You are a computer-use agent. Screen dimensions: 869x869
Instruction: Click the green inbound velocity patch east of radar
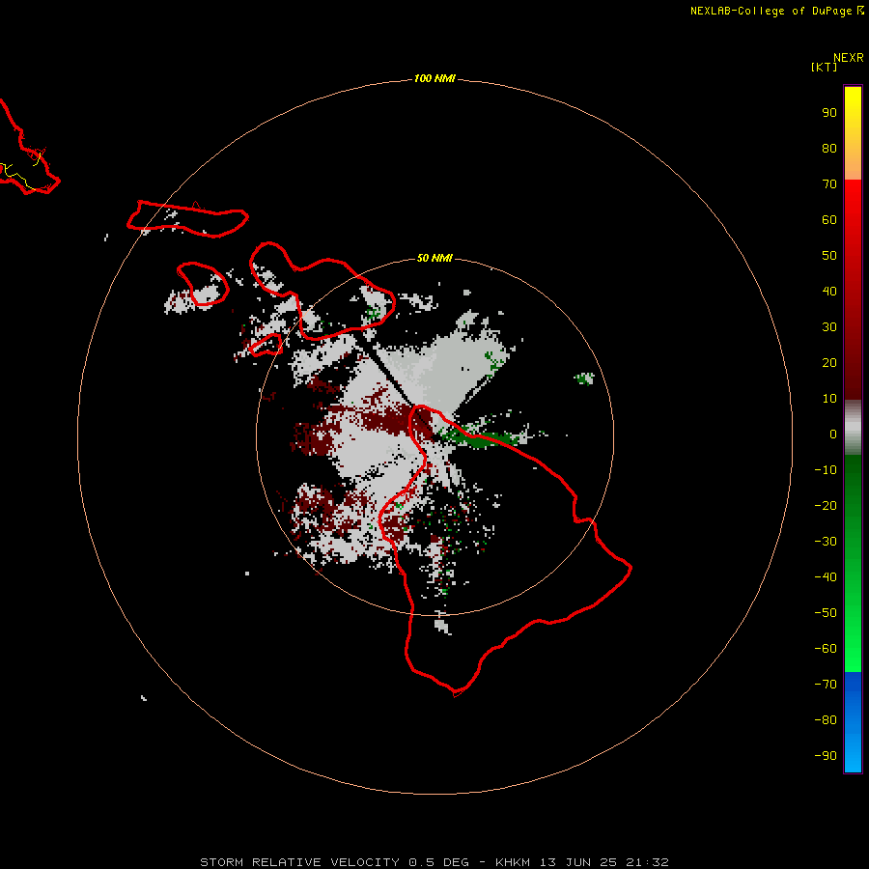482,437
